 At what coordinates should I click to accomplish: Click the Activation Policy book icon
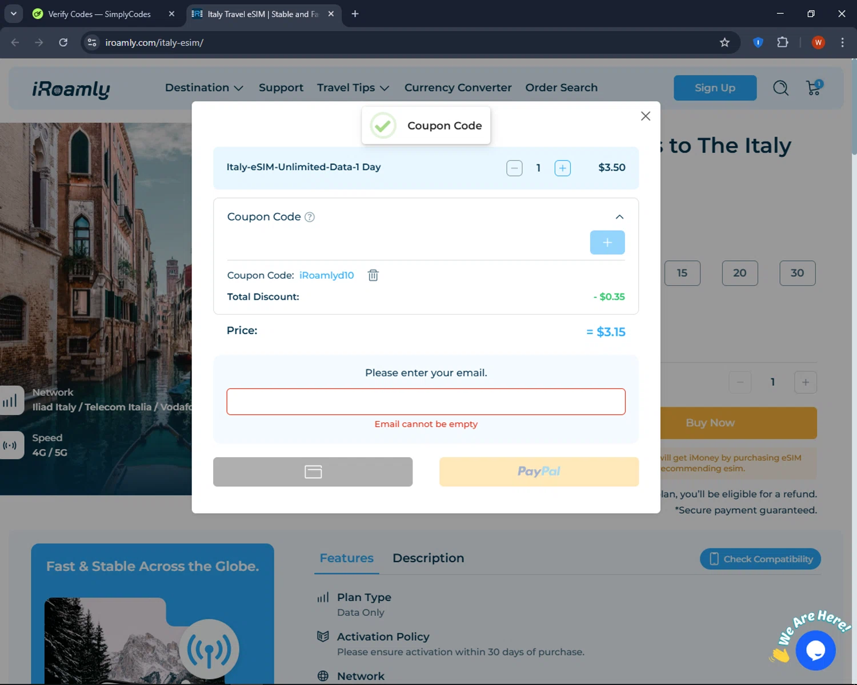pyautogui.click(x=323, y=636)
